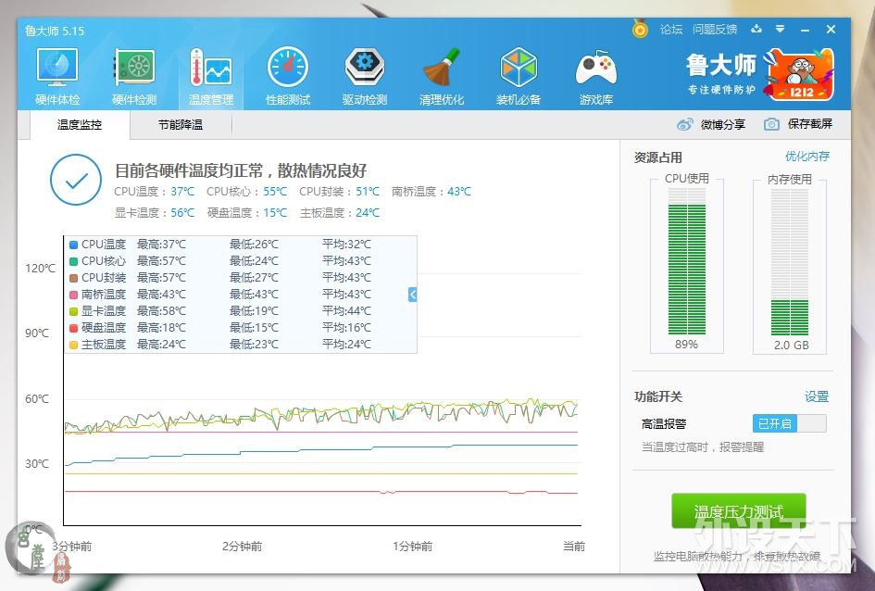Screen dimensions: 875x591
Task: Open the 硬件体检 hardware checkup icon
Action: [57, 68]
